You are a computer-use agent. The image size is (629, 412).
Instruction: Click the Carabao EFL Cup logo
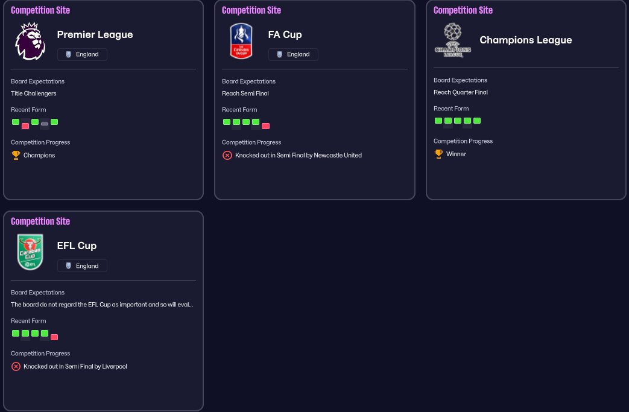[30, 252]
